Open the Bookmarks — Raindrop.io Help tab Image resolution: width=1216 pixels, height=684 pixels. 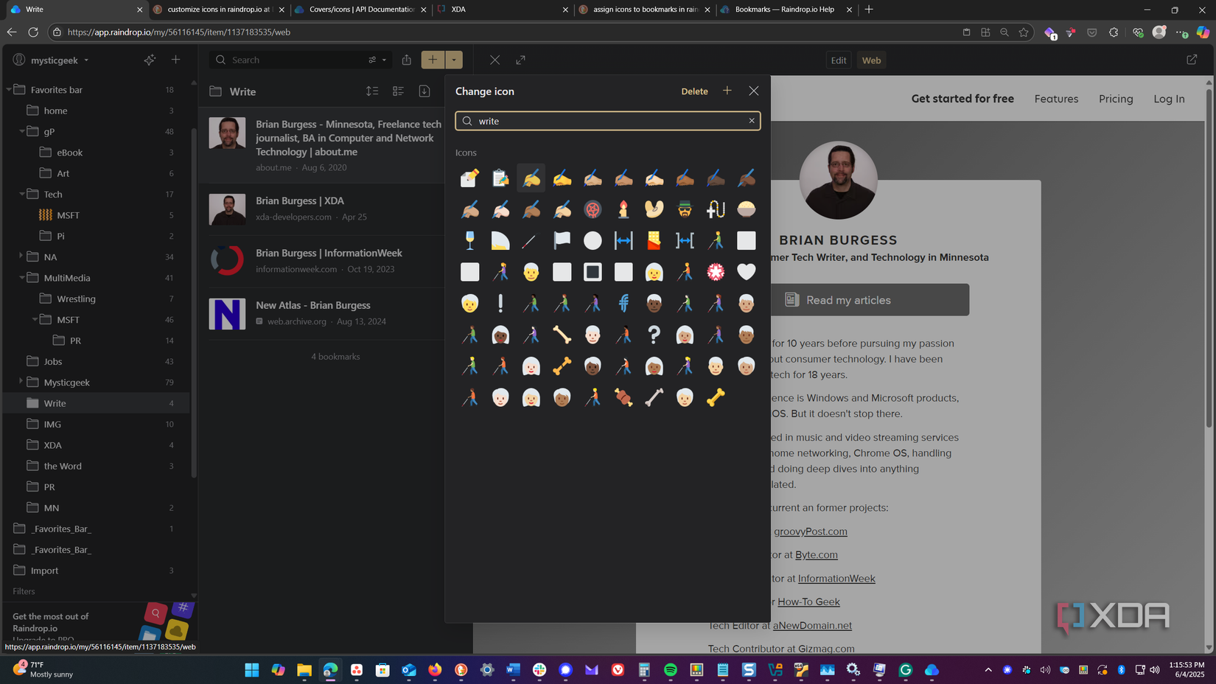click(x=785, y=10)
